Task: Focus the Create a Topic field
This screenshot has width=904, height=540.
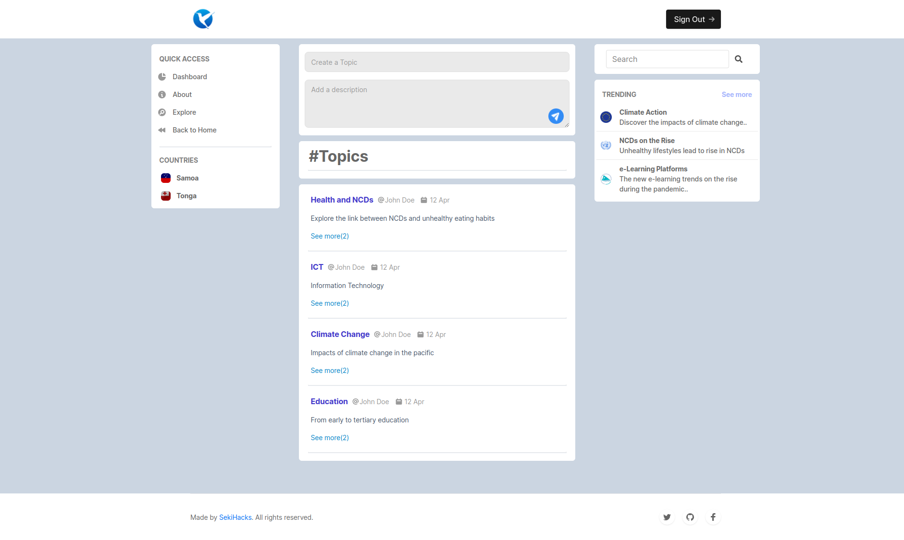Action: 437,62
